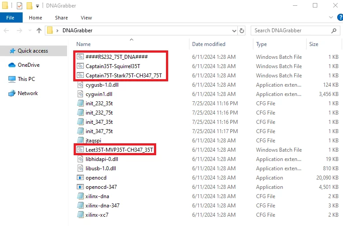Switch to the View ribbon tab

click(86, 18)
